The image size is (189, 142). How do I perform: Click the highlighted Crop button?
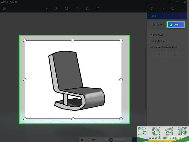[x=176, y=25]
